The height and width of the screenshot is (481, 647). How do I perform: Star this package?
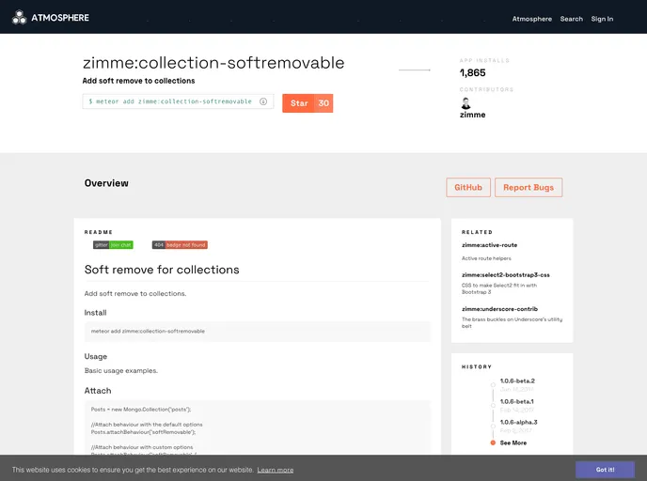(x=299, y=103)
